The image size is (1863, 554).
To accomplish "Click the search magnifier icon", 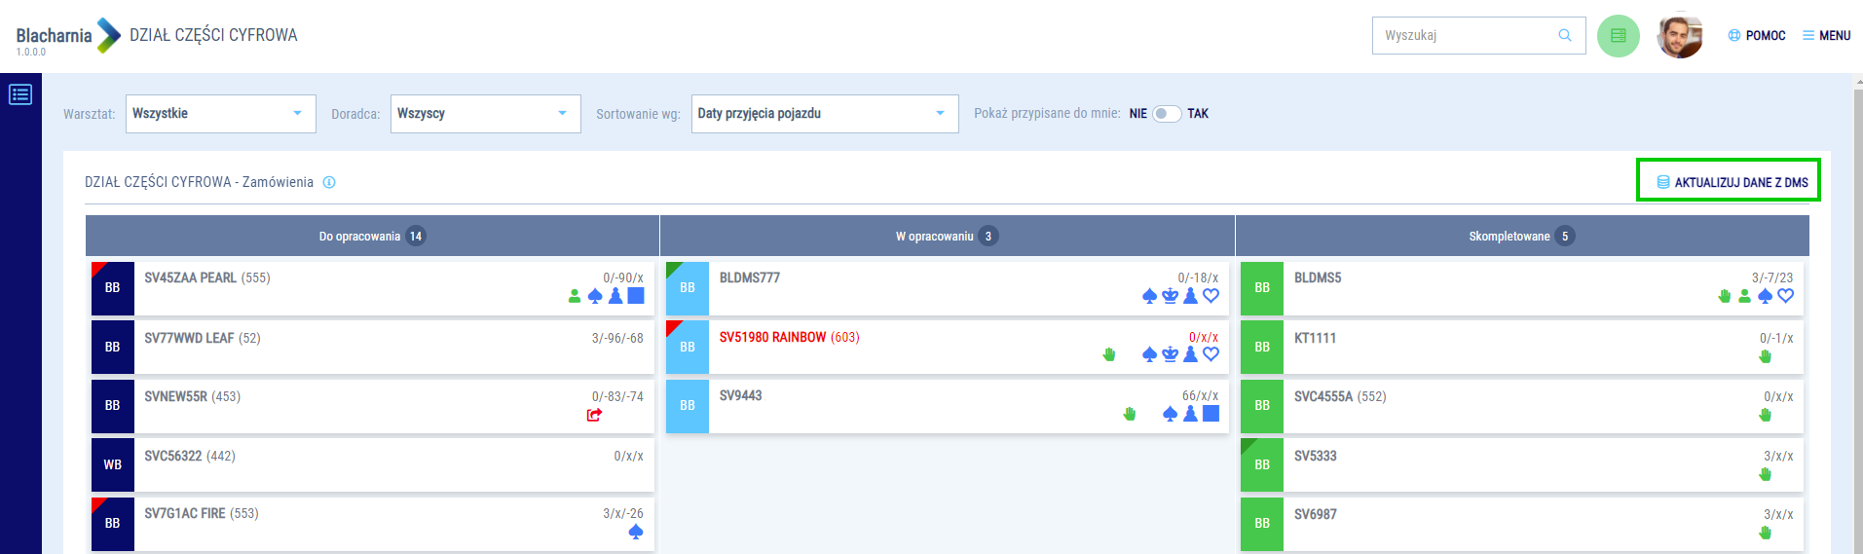I will coord(1565,35).
